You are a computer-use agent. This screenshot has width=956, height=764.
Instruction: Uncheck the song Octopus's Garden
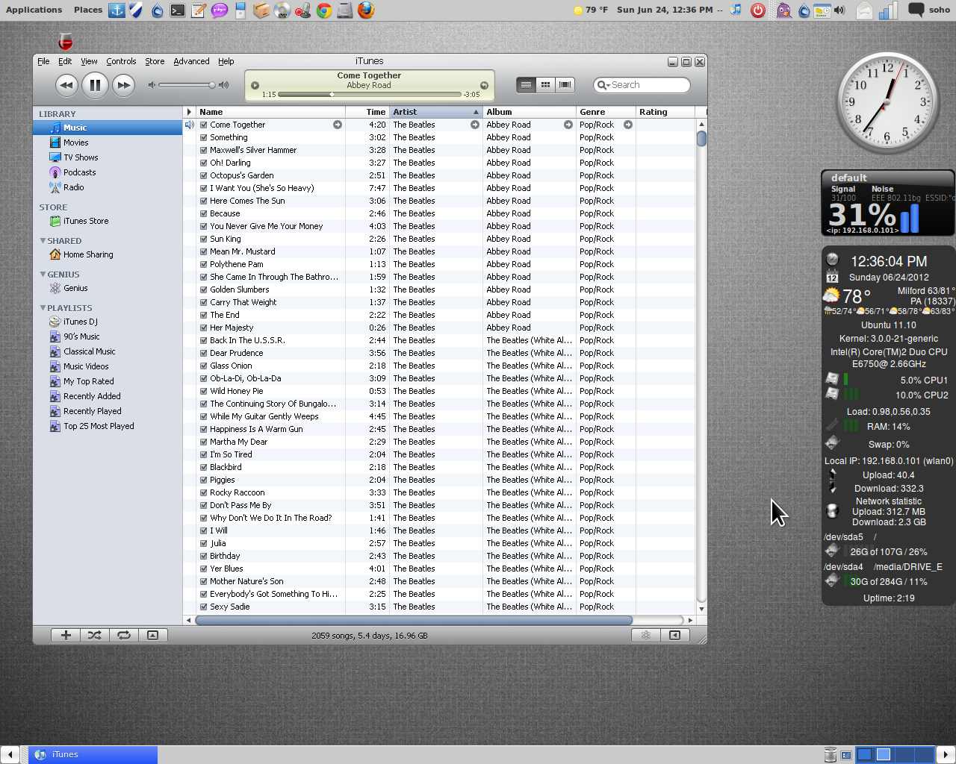[x=204, y=175]
